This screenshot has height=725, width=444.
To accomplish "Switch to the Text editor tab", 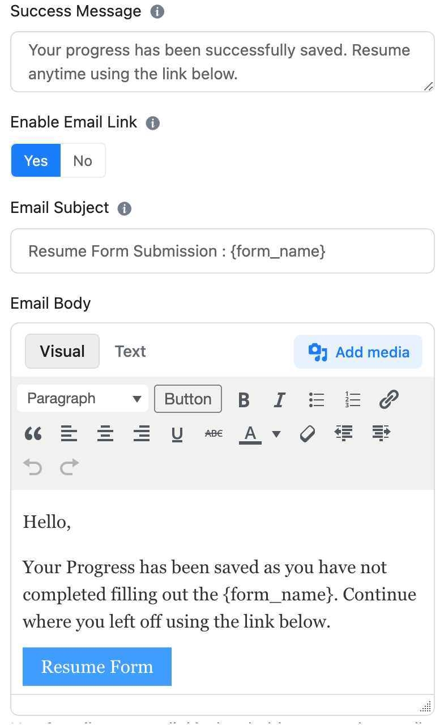I will coord(130,351).
